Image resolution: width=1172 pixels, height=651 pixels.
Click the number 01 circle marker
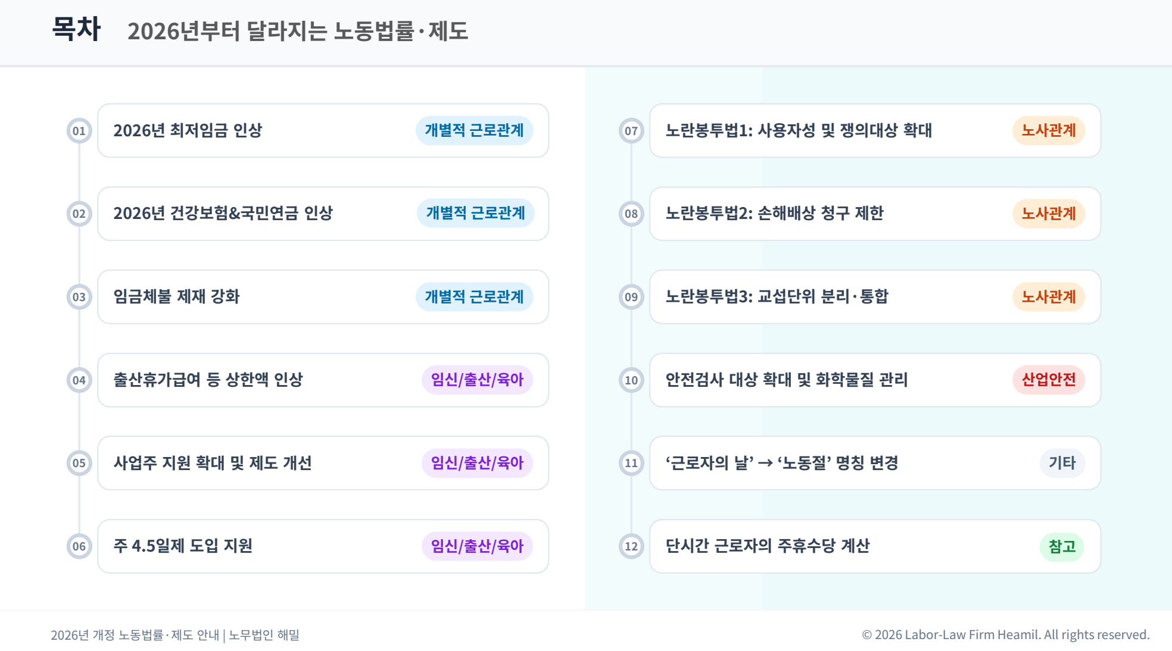[79, 131]
